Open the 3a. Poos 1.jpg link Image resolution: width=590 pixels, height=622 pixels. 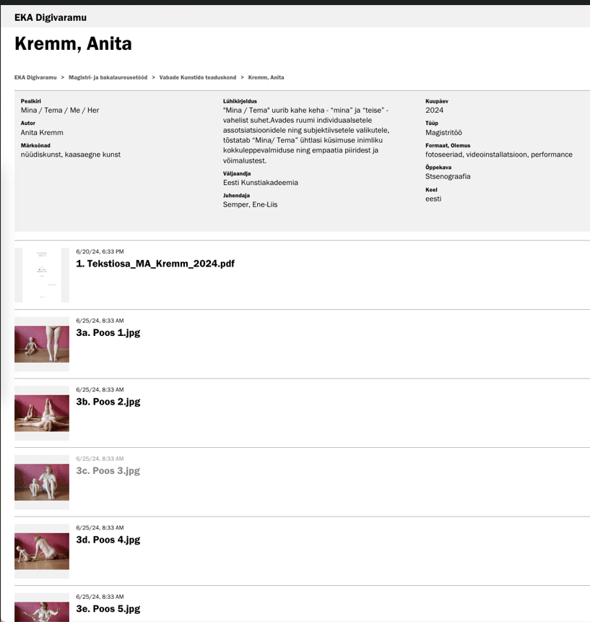click(x=108, y=333)
